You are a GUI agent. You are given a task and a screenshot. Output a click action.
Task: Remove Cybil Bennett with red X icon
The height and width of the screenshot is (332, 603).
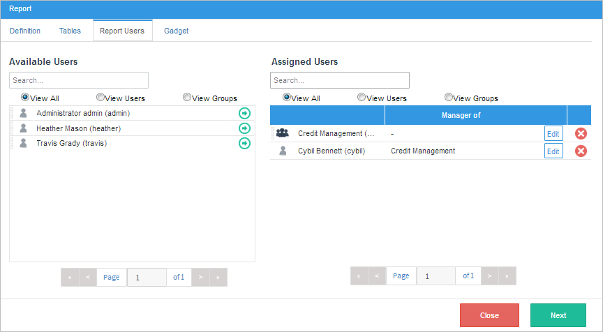point(581,151)
